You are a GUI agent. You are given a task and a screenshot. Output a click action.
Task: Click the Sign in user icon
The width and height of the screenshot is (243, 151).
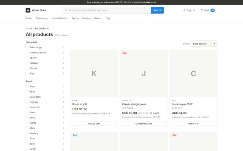184,10
